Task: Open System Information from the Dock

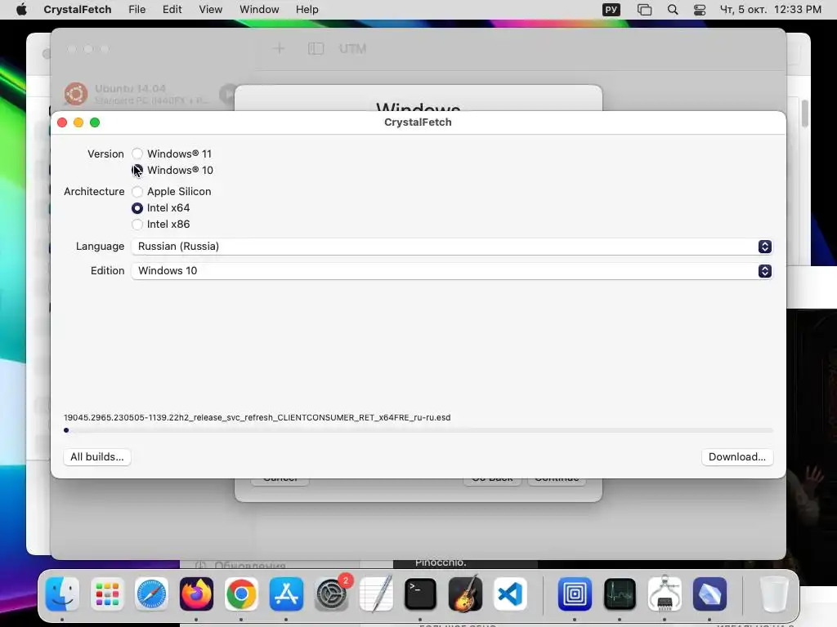Action: 665,594
